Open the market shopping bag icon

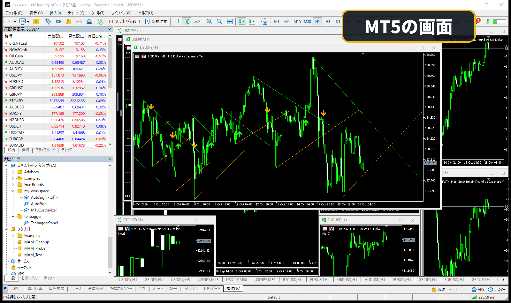69,21
